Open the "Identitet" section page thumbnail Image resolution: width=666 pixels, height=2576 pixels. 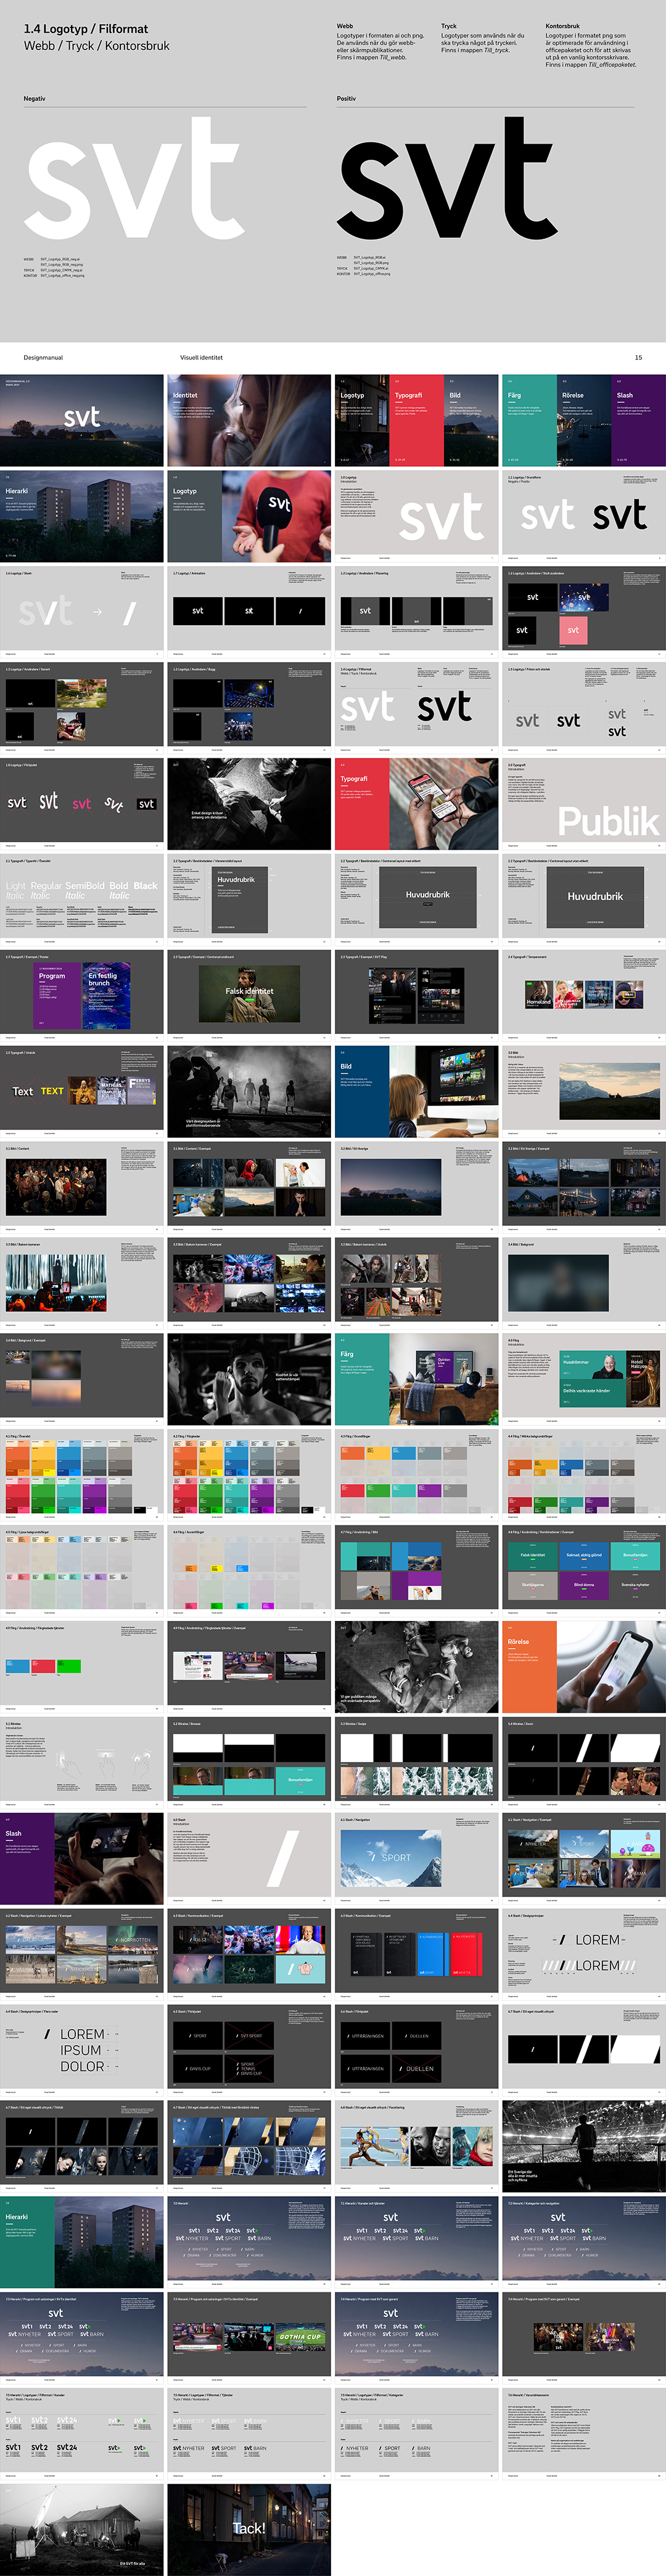(x=249, y=421)
